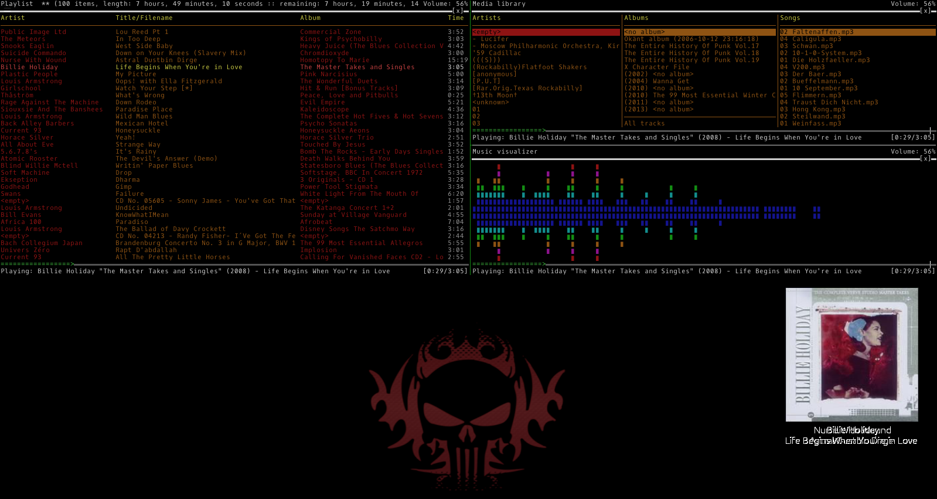
Task: Close the Media library pane using [x]
Action: (927, 11)
